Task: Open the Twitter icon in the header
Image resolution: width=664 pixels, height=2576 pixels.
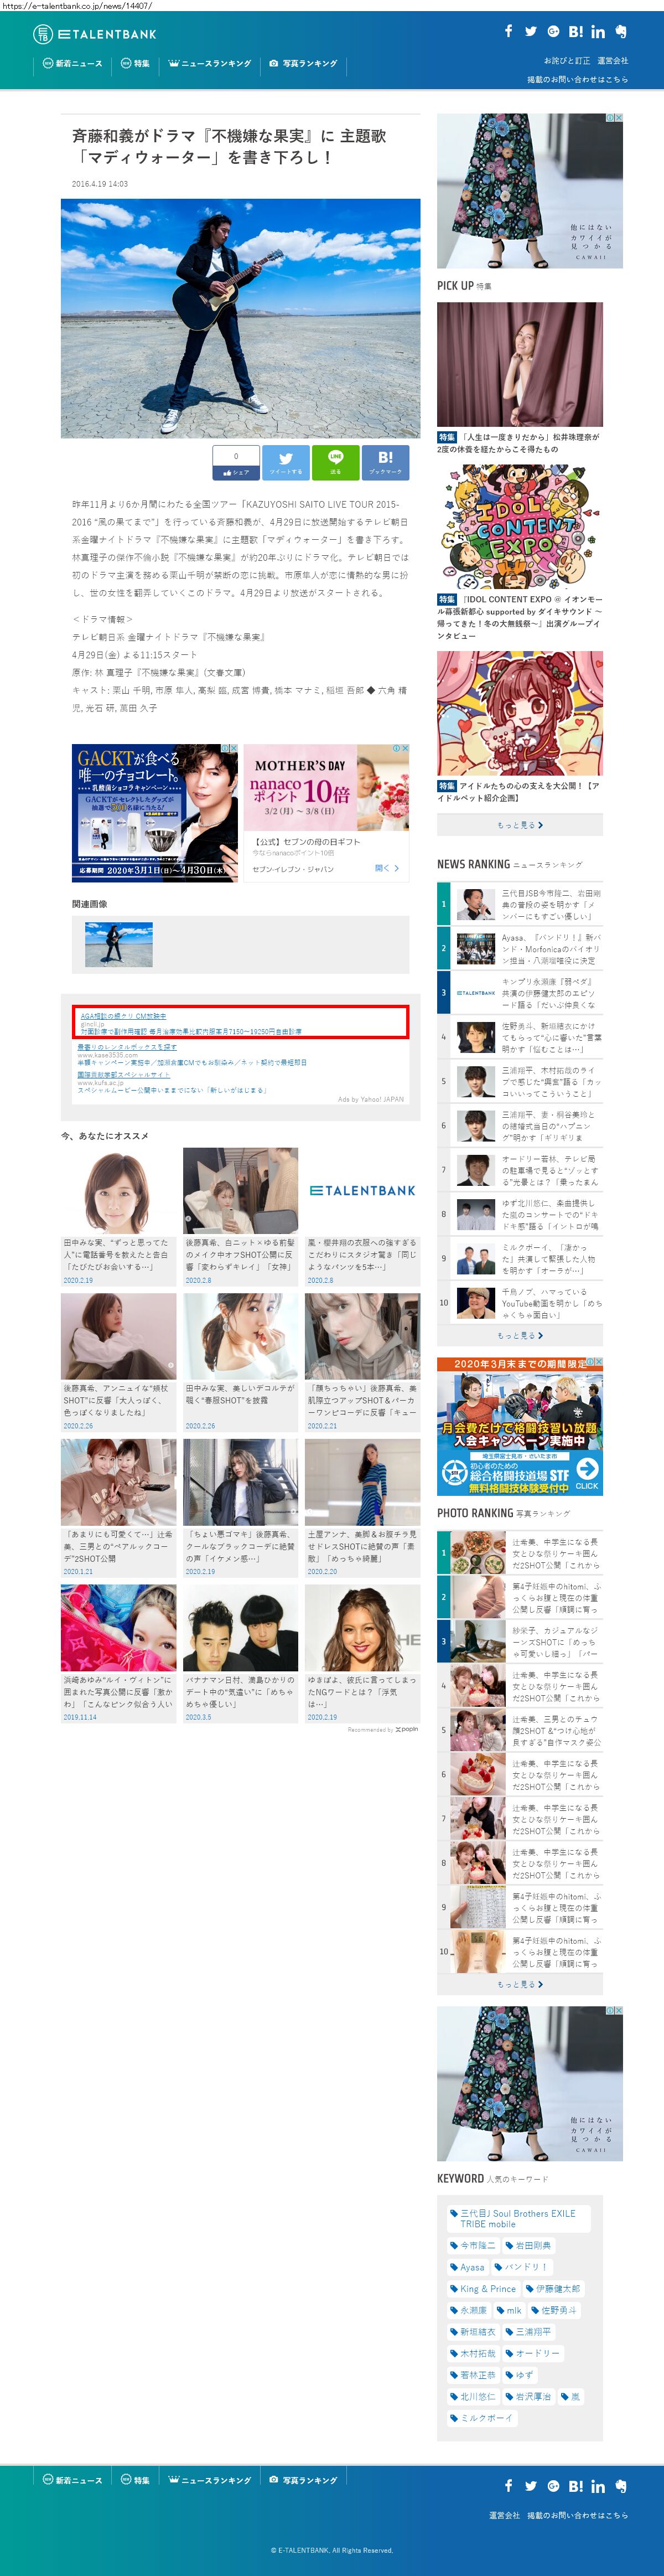Action: pos(531,32)
